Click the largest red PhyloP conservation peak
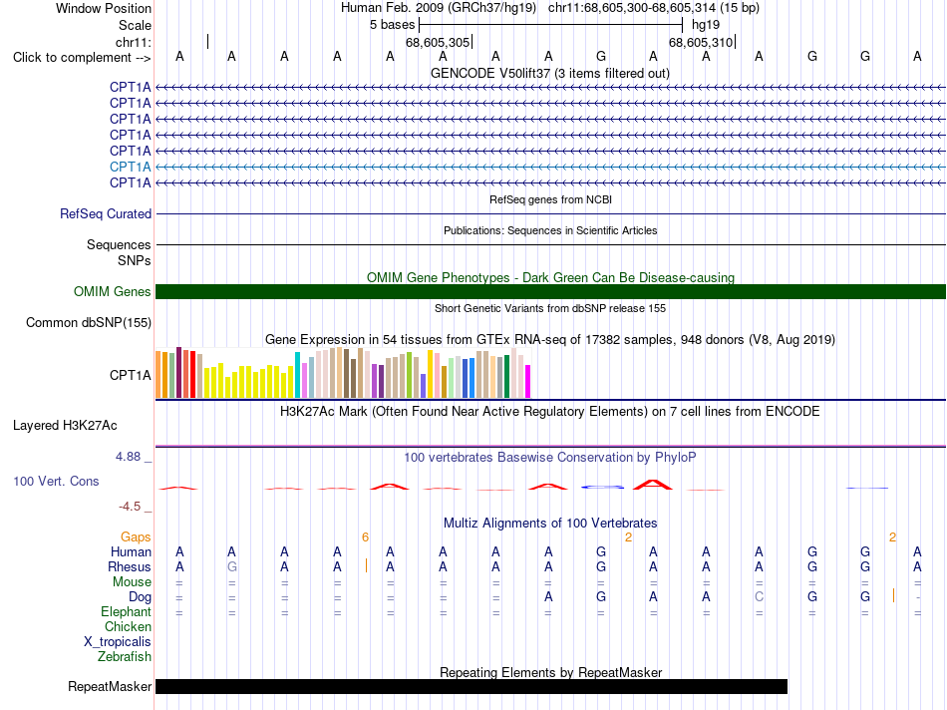Viewport: 947px width, 710px height. click(652, 484)
